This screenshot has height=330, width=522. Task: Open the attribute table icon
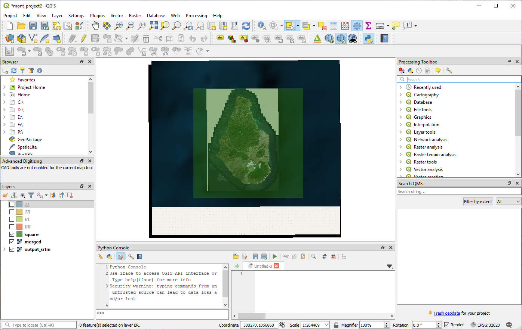coord(334,26)
